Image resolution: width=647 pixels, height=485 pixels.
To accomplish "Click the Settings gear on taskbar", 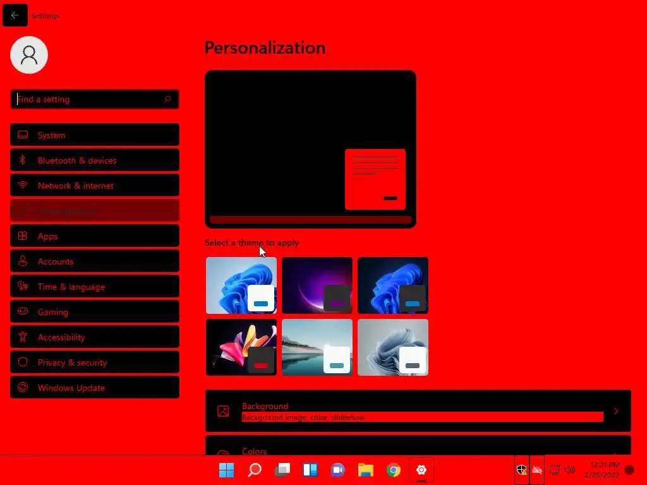I will coord(421,470).
